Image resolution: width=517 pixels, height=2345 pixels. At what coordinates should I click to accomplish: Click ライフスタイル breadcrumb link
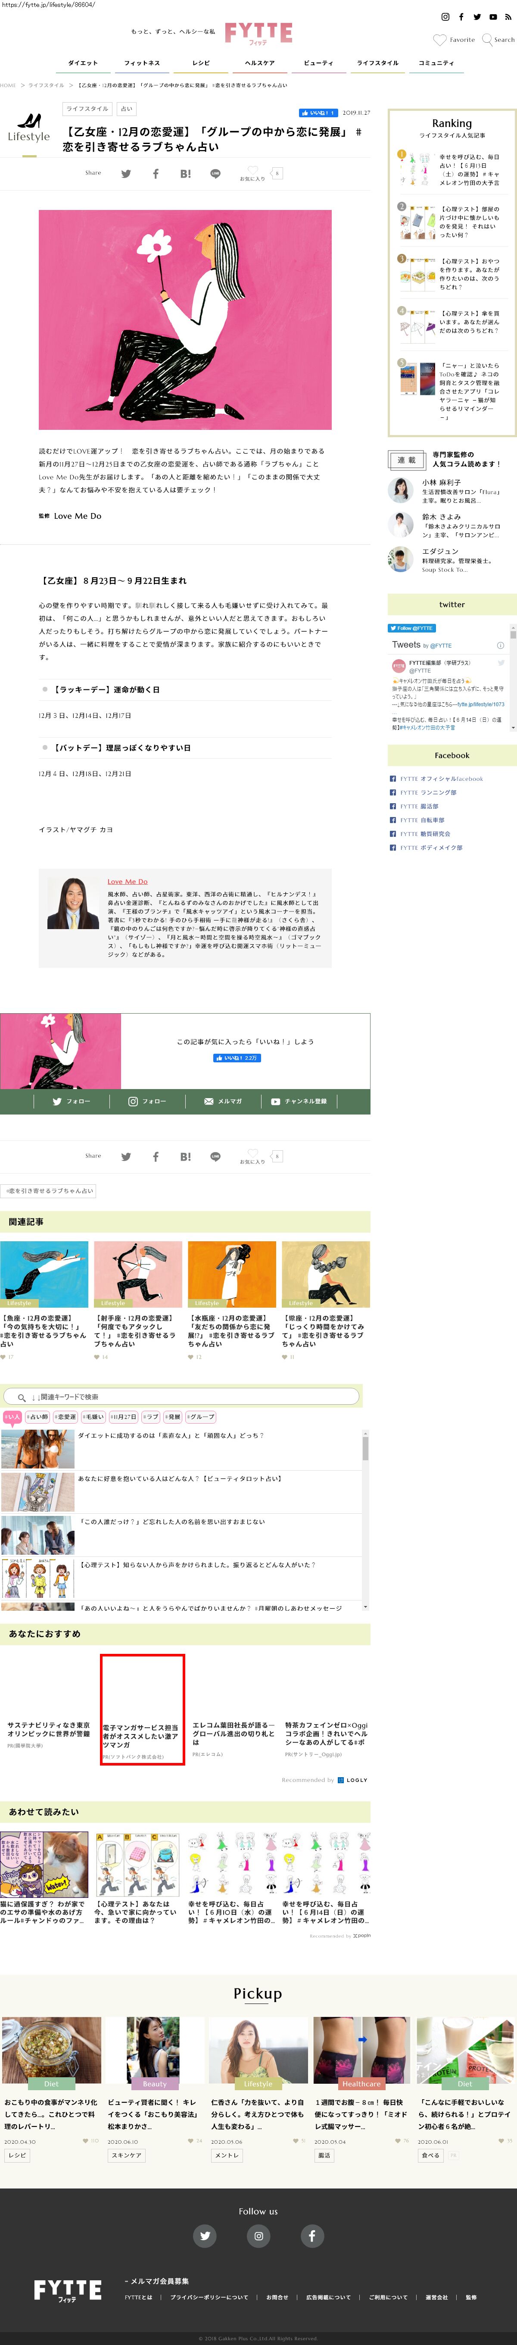pyautogui.click(x=47, y=85)
